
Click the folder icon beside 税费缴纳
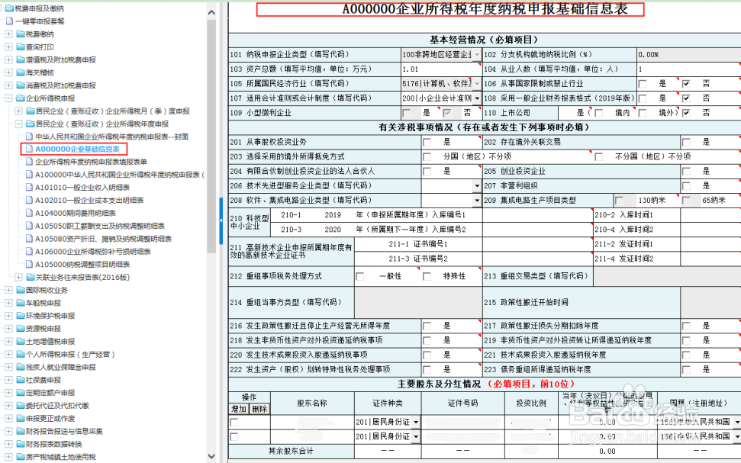(21, 34)
